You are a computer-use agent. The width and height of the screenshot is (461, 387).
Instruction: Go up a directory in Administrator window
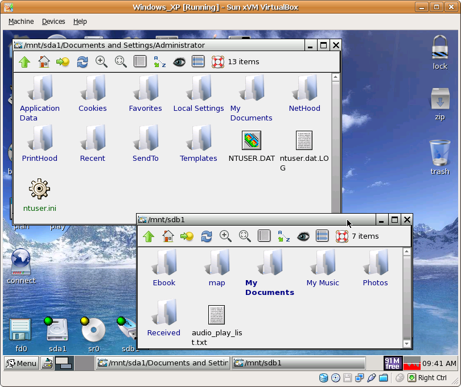tap(24, 62)
